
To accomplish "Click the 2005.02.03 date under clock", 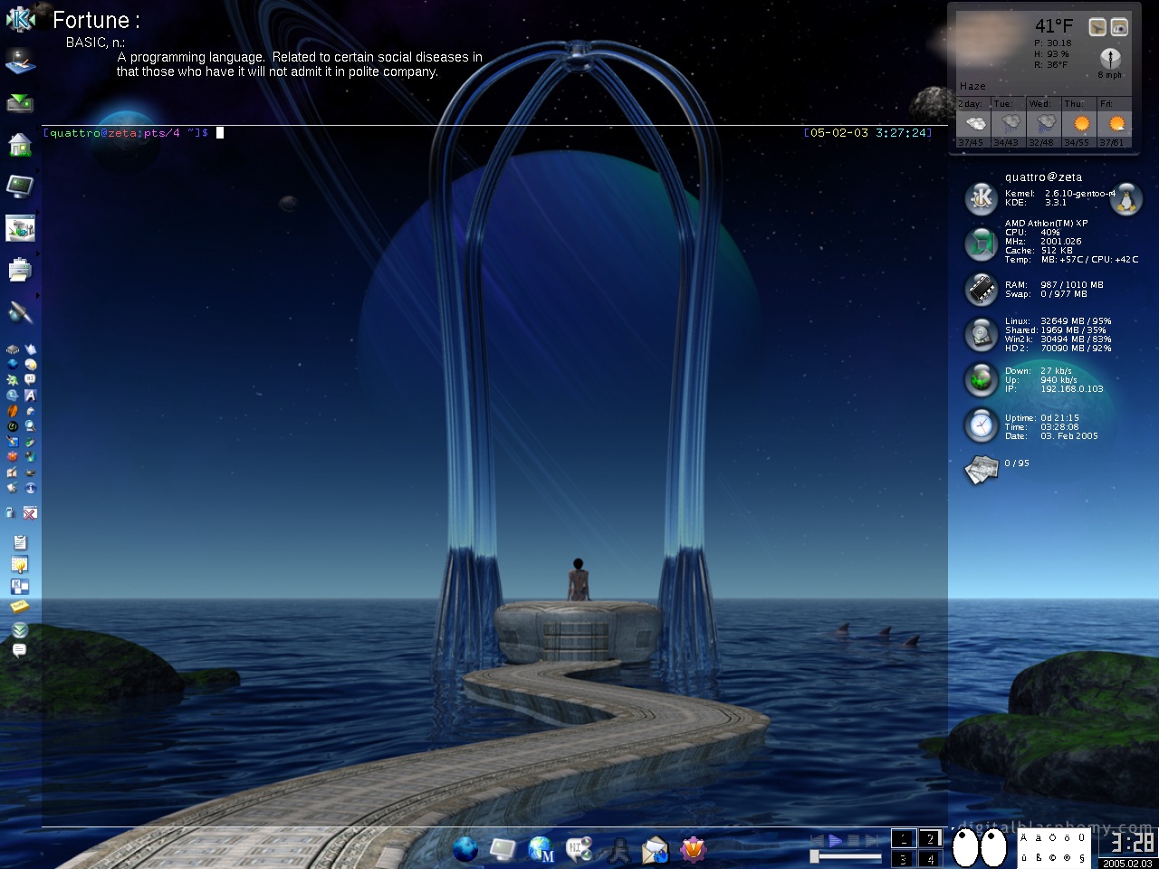I will [x=1127, y=864].
